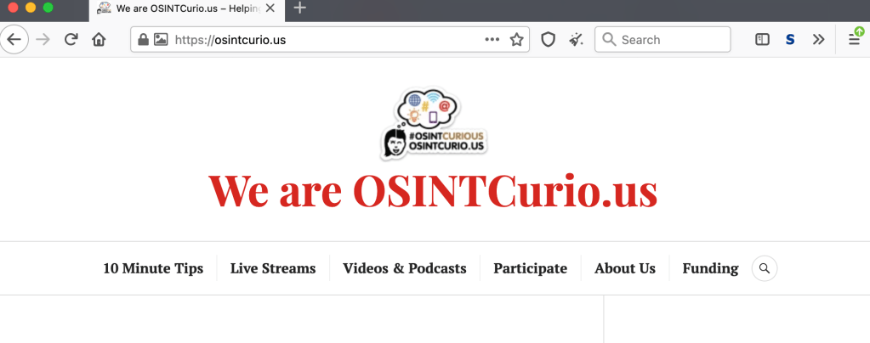Minimize window with the yellow button
Image resolution: width=870 pixels, height=343 pixels.
coord(31,8)
